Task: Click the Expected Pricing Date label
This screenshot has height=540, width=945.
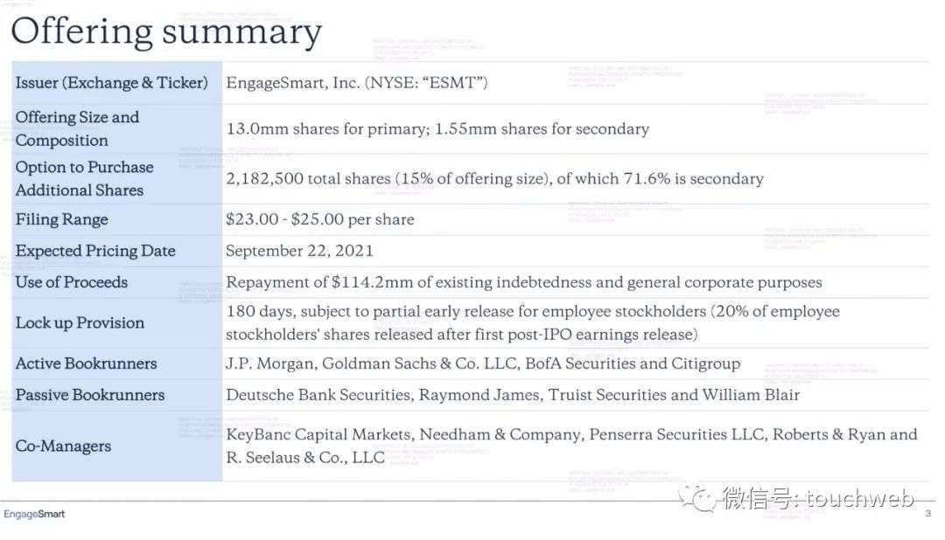Action: tap(95, 251)
